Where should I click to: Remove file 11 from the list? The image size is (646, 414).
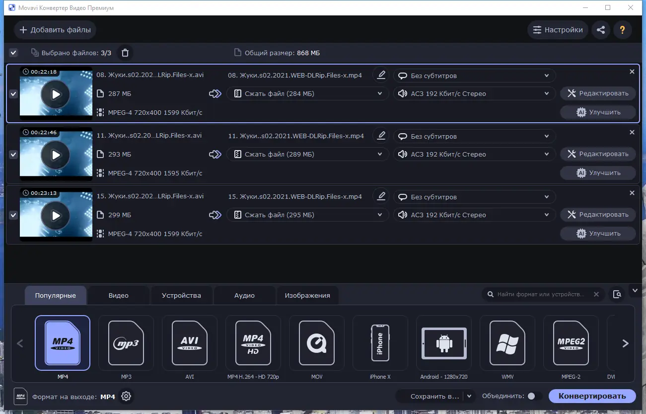click(632, 132)
